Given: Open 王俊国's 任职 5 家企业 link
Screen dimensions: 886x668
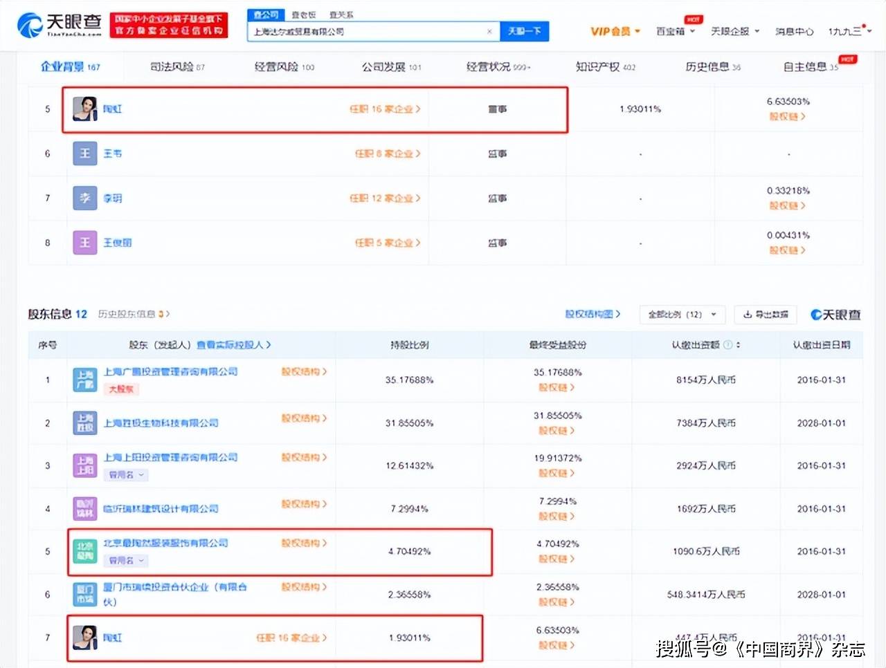Looking at the screenshot, I should click(388, 243).
